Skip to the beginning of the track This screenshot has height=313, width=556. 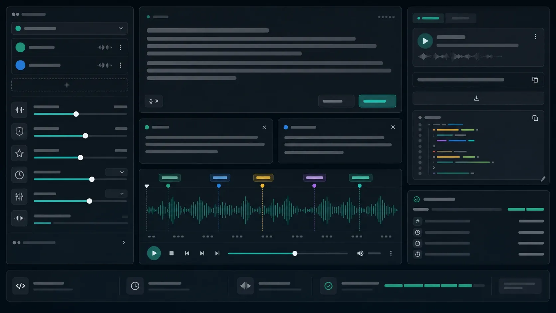[x=187, y=253]
